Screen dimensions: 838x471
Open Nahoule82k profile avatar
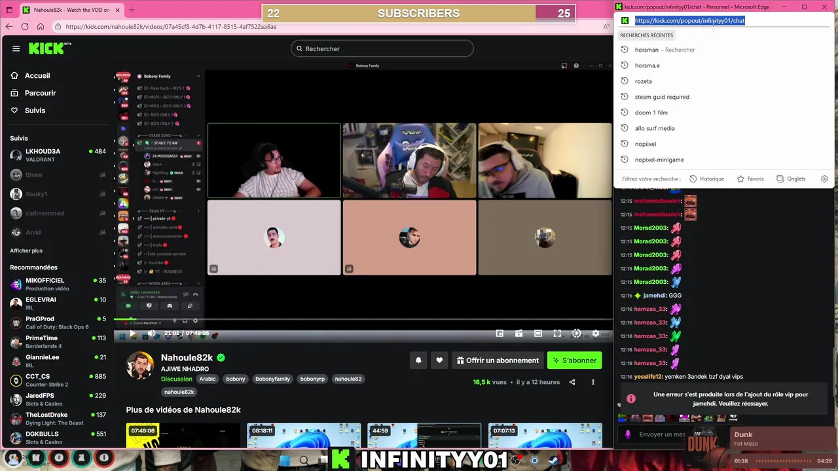coord(140,366)
